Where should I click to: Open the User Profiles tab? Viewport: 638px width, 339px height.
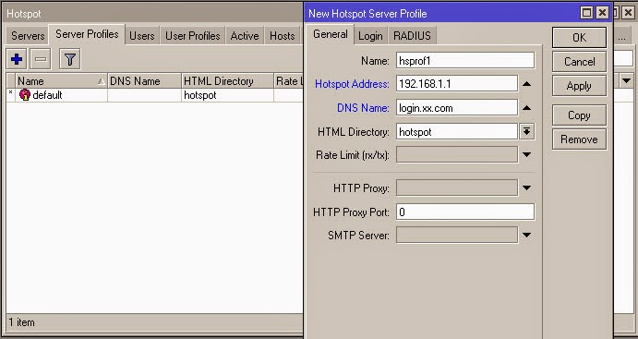[192, 36]
